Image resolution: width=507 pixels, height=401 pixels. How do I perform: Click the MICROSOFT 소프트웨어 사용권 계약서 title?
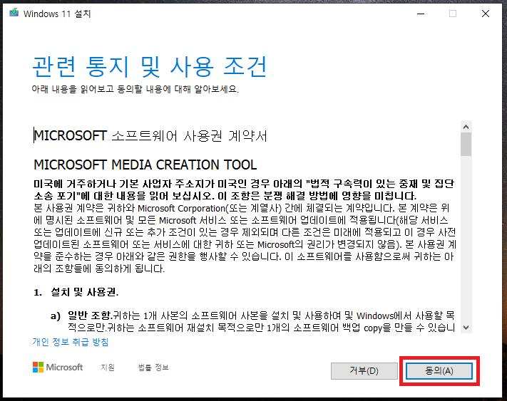click(150, 135)
